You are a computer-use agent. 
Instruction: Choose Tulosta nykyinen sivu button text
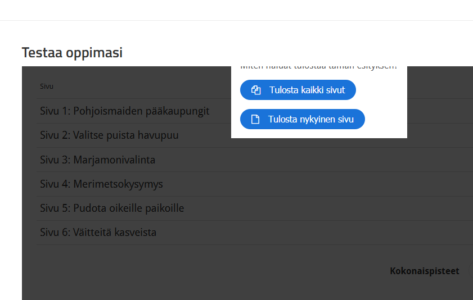click(x=310, y=119)
